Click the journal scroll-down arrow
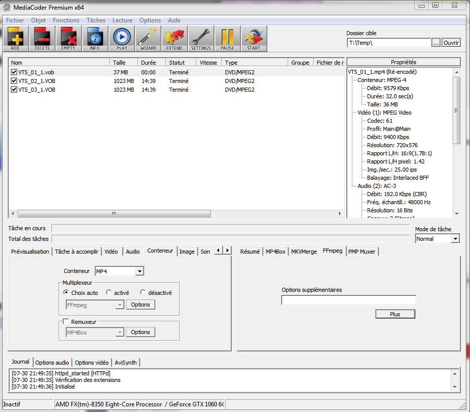 [455, 387]
